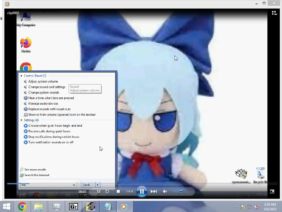Open the notepad taskbar app
This screenshot has width=282, height=212.
(108, 206)
